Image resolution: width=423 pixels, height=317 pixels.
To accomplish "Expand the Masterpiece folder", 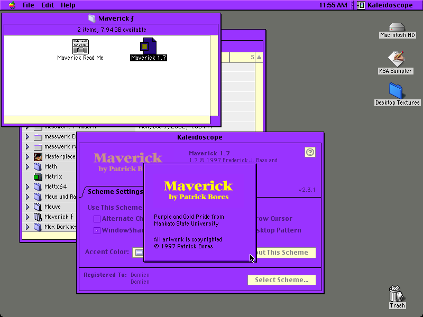I will click(27, 156).
